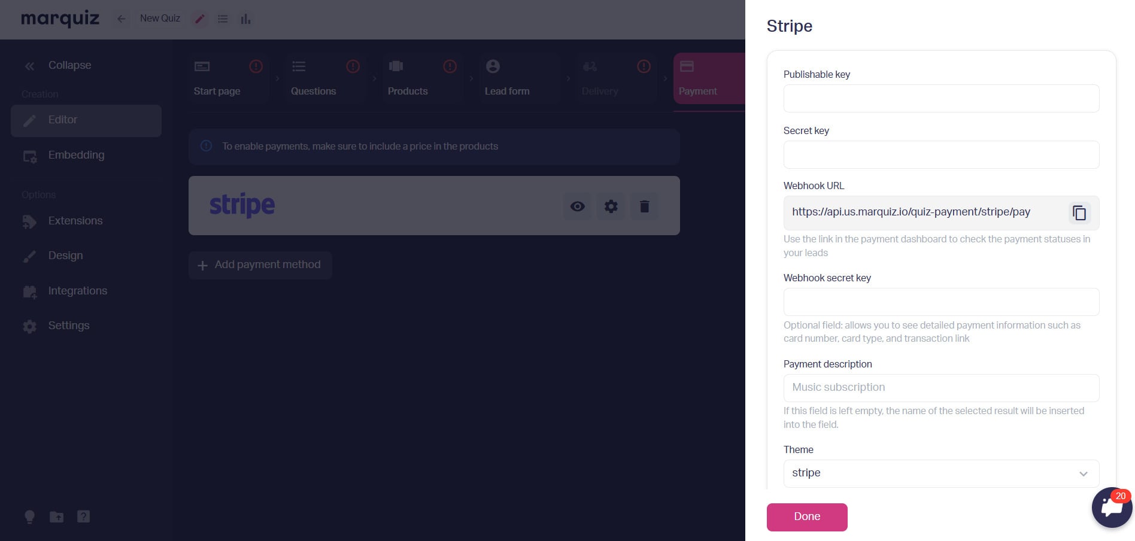1135x541 pixels.
Task: Switch to the Questions step tab
Action: pyautogui.click(x=326, y=78)
